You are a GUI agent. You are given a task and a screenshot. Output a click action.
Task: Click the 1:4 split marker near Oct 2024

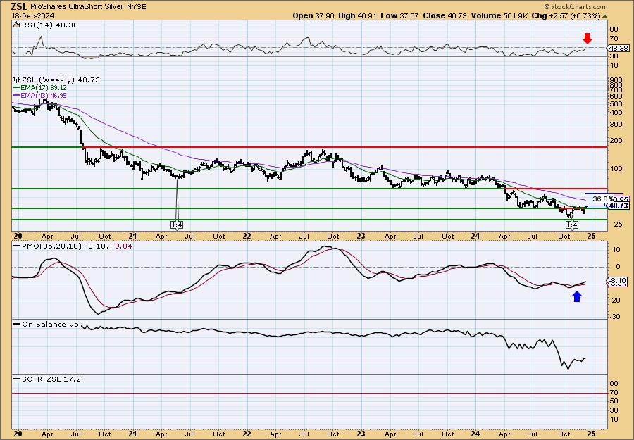[573, 225]
